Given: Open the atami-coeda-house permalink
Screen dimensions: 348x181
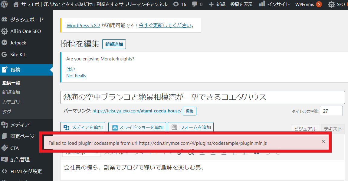Looking at the screenshot, I should coord(137,111).
